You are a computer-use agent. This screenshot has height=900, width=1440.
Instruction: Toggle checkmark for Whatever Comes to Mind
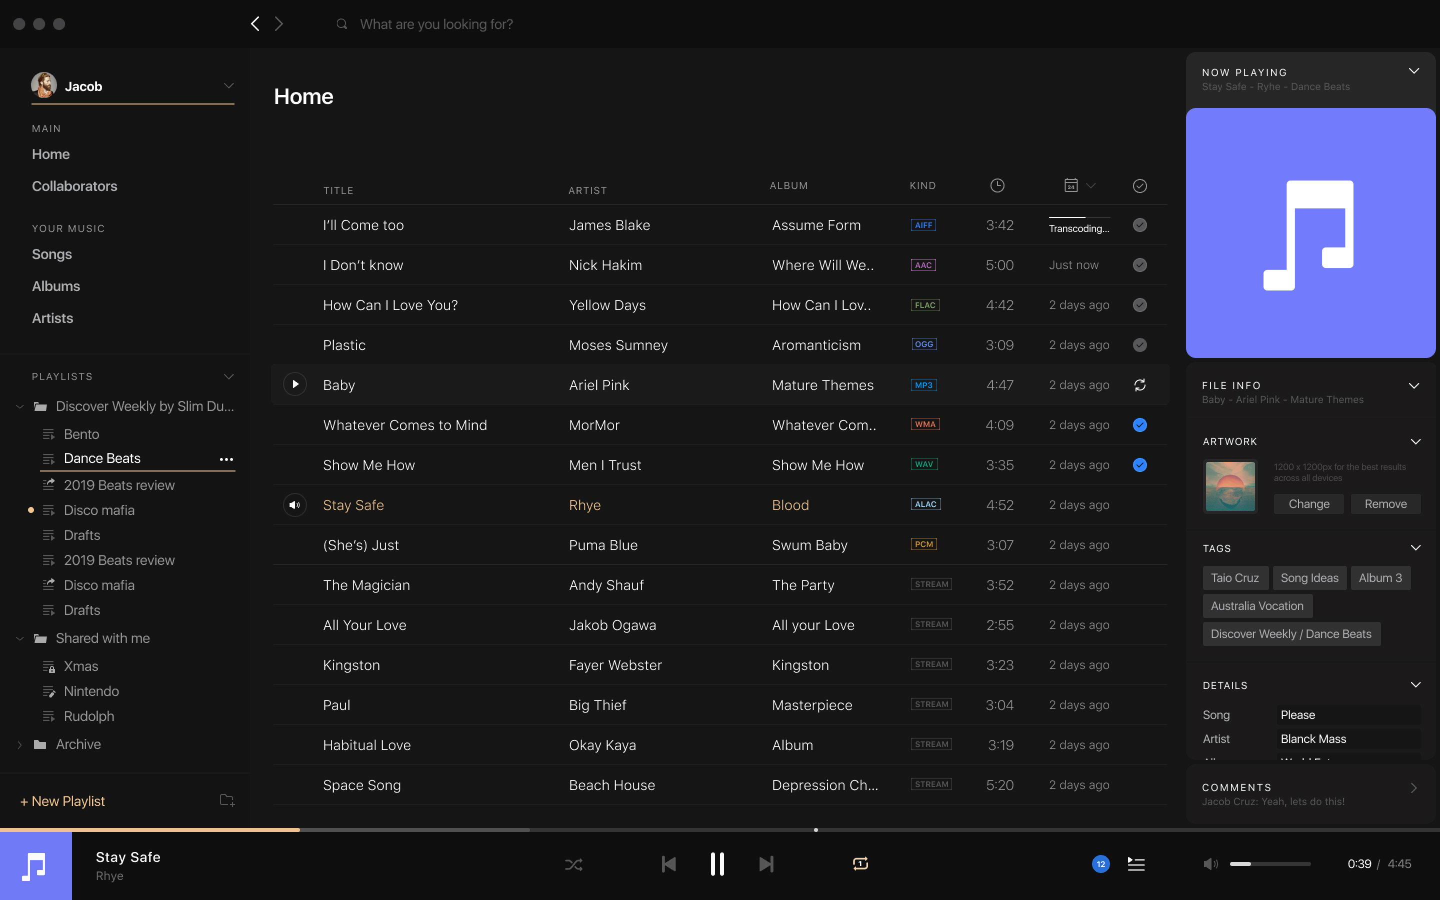tap(1139, 425)
